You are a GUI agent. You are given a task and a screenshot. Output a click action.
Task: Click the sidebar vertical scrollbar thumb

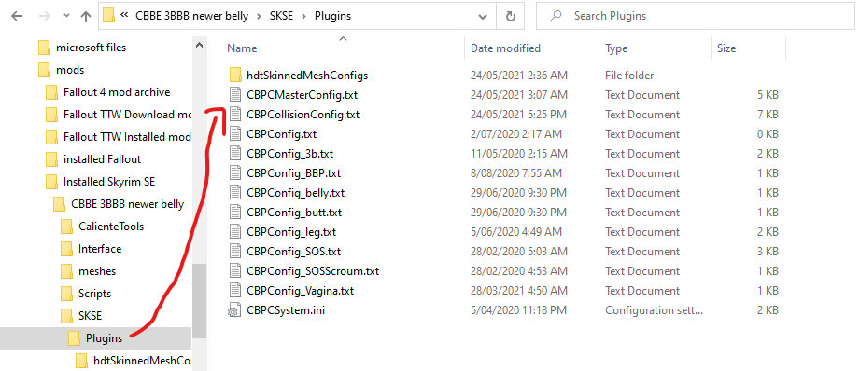pos(200,300)
